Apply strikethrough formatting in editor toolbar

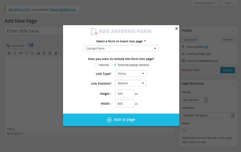click(21, 53)
